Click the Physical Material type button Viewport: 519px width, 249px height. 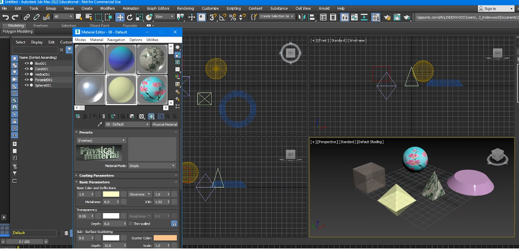click(165, 124)
